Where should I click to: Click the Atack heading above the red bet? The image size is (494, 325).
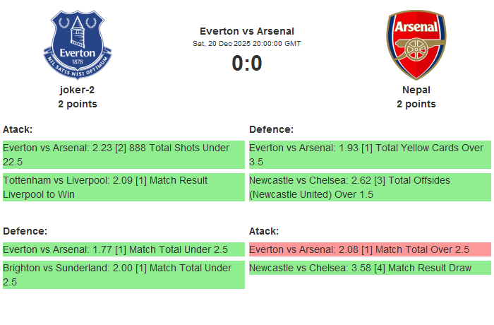coord(264,231)
